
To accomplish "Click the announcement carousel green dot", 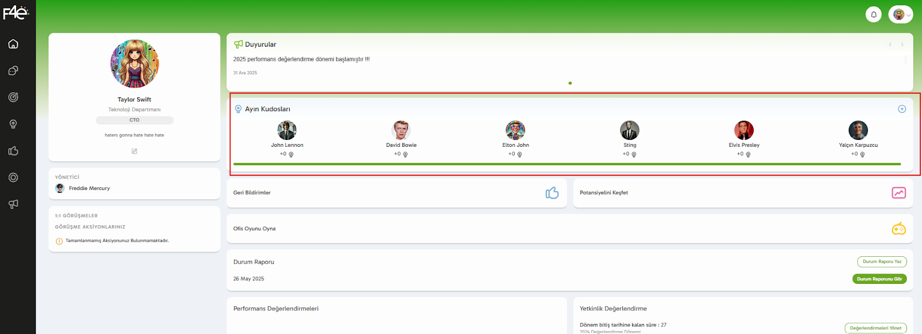I will 570,83.
